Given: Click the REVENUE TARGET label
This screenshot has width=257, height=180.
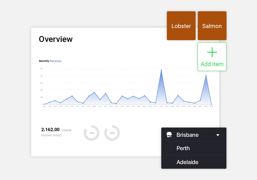Looking at the screenshot, I should point(51,136).
